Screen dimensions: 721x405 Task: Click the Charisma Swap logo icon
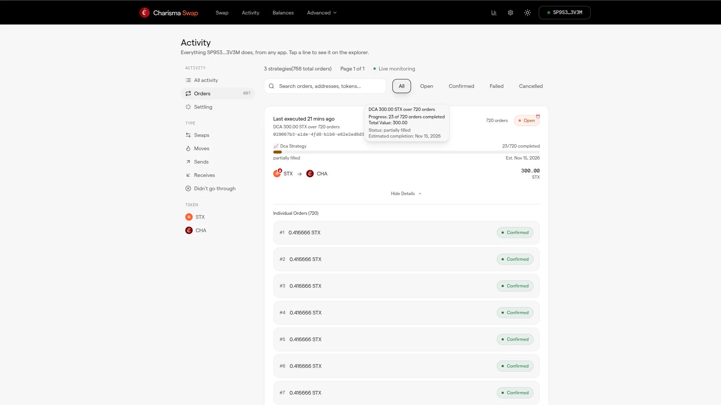tap(144, 13)
